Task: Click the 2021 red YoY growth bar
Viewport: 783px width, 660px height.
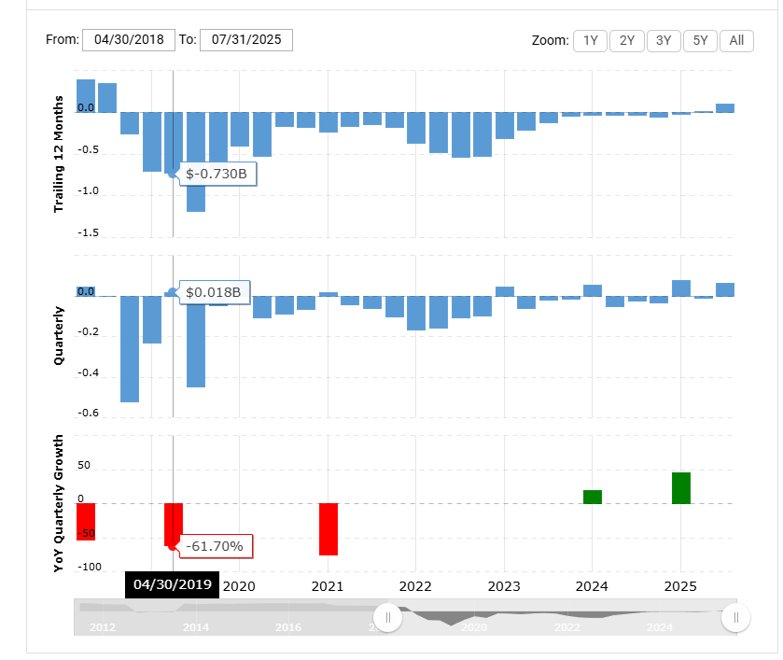Action: pos(329,529)
